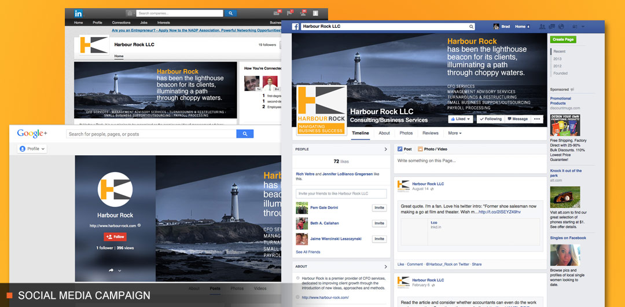625x307 pixels.
Task: Select Facebook Reviews tab
Action: [431, 133]
